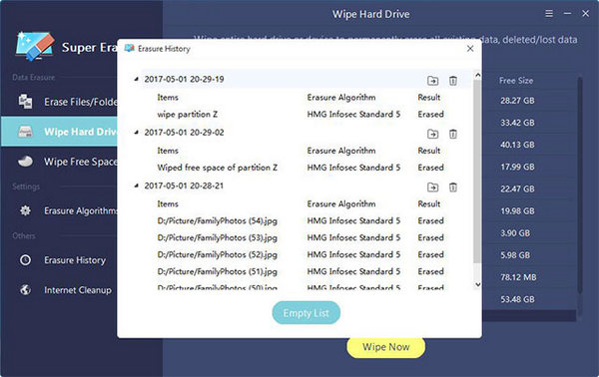The height and width of the screenshot is (377, 599).
Task: Open Erase Files/Folders section
Action: [59, 102]
